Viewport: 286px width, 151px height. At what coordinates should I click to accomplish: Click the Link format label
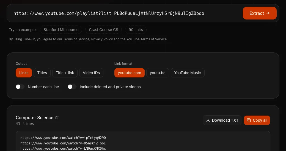(123, 64)
